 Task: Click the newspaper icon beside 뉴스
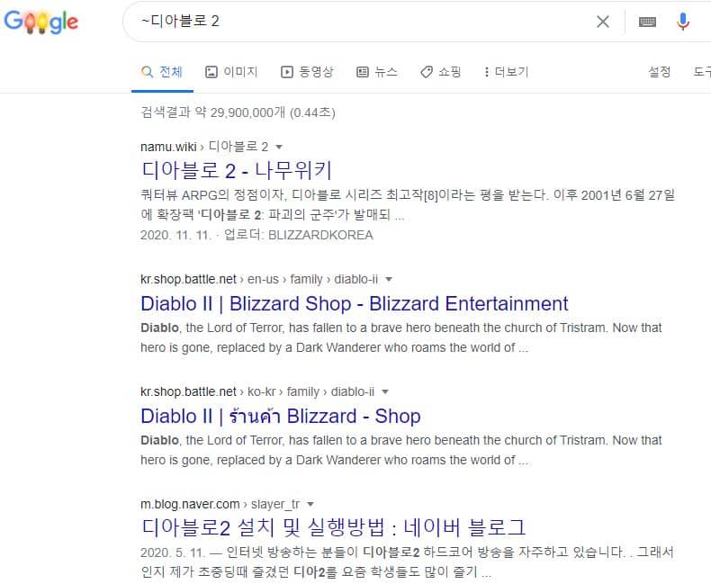(x=363, y=72)
